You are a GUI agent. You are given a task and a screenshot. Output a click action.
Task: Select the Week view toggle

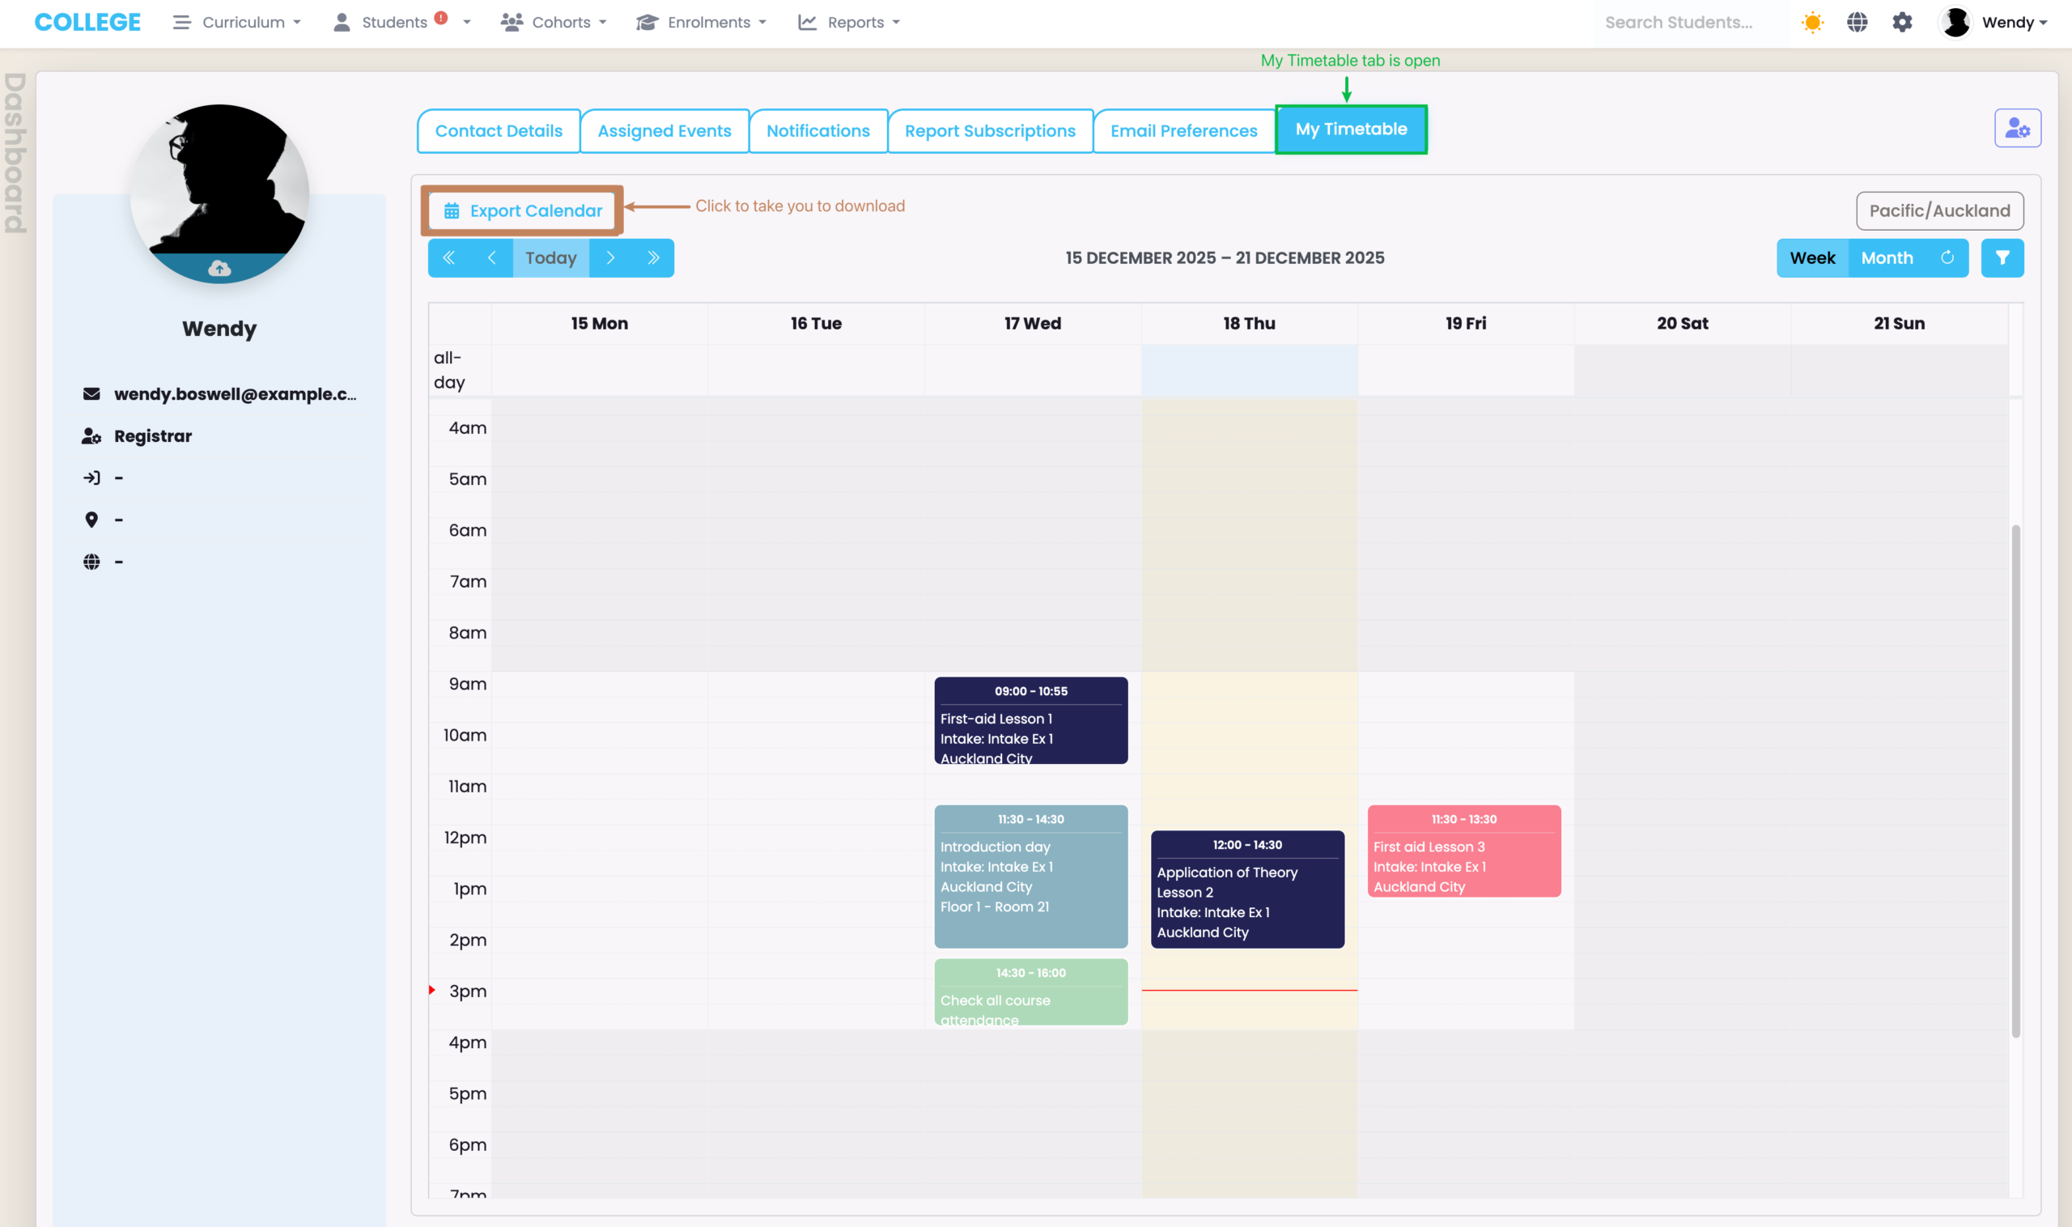(1812, 258)
